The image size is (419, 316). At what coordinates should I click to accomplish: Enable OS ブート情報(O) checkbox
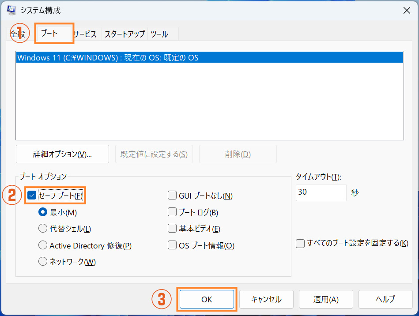pos(172,245)
